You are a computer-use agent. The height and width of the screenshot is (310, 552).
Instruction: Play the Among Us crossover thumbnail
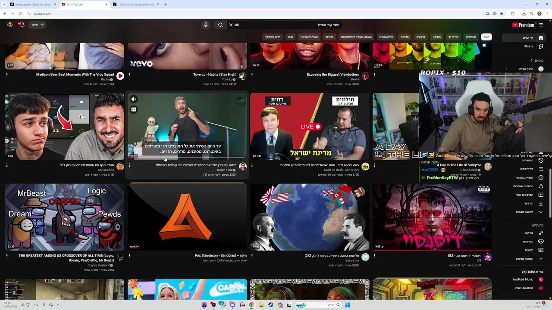coord(65,217)
